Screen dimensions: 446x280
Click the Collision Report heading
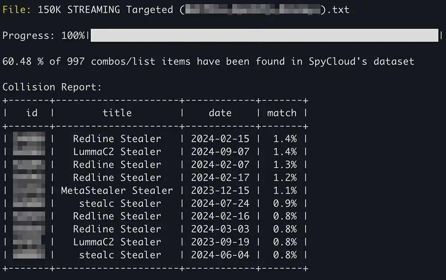point(52,87)
